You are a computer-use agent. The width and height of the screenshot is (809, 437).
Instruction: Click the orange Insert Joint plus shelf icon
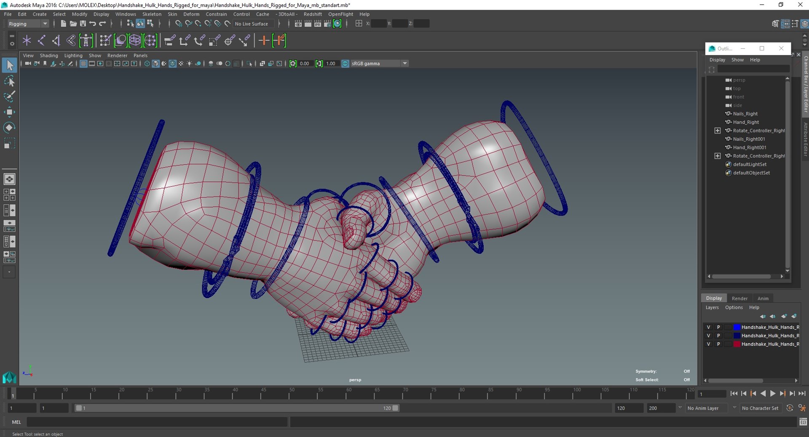264,40
